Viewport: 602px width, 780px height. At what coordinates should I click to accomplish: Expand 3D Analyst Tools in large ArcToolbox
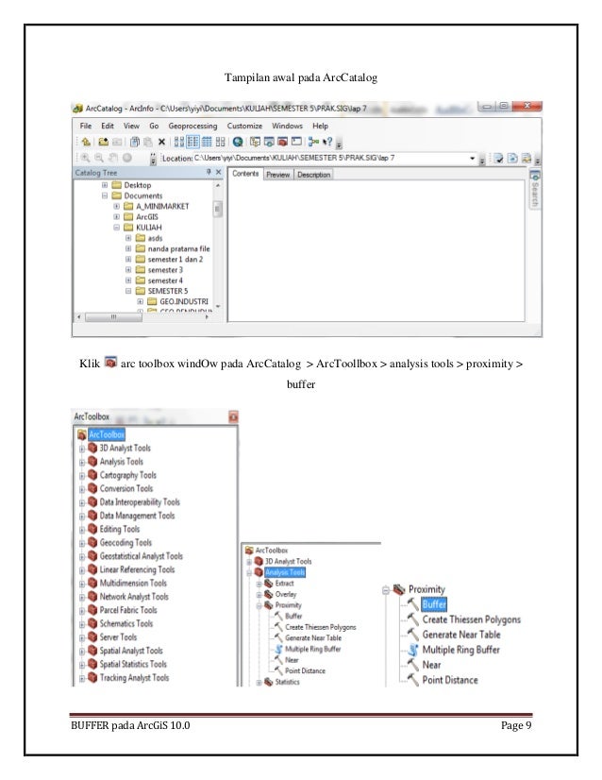coord(81,449)
